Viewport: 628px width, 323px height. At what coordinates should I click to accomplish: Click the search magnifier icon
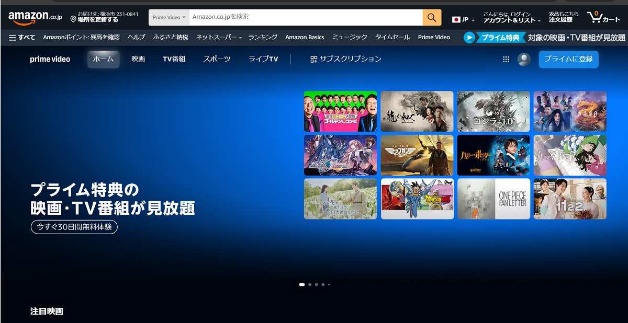pos(432,17)
